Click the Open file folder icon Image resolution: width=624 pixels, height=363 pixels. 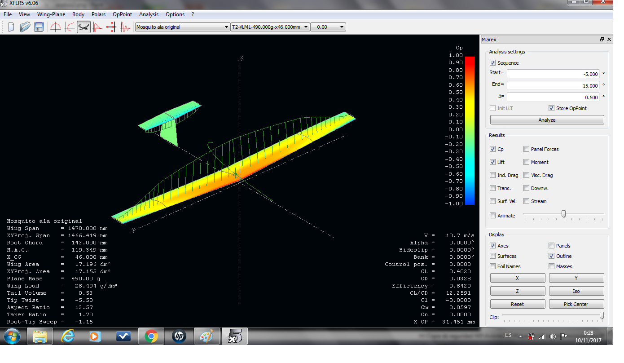click(x=25, y=27)
